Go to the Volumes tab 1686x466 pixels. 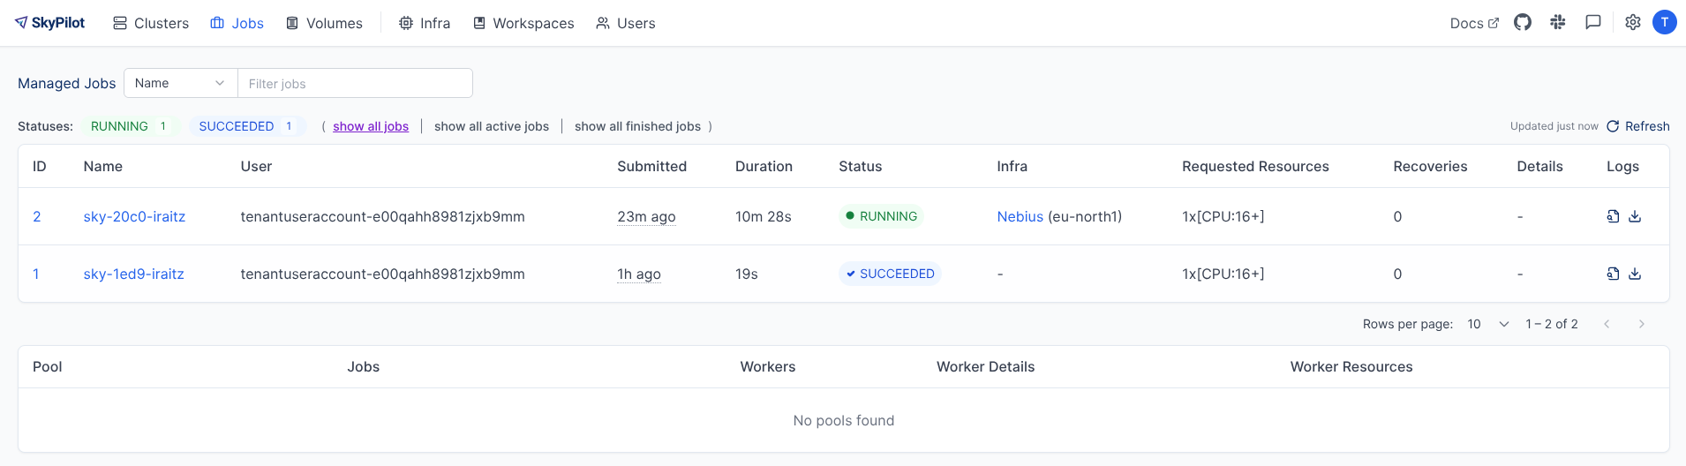pos(324,23)
